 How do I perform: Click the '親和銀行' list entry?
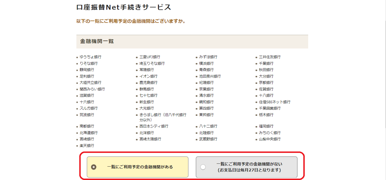coord(206,102)
